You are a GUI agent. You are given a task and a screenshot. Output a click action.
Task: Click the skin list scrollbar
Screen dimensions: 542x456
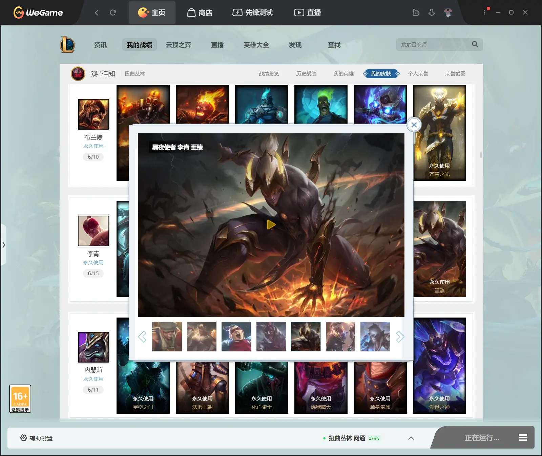point(481,155)
